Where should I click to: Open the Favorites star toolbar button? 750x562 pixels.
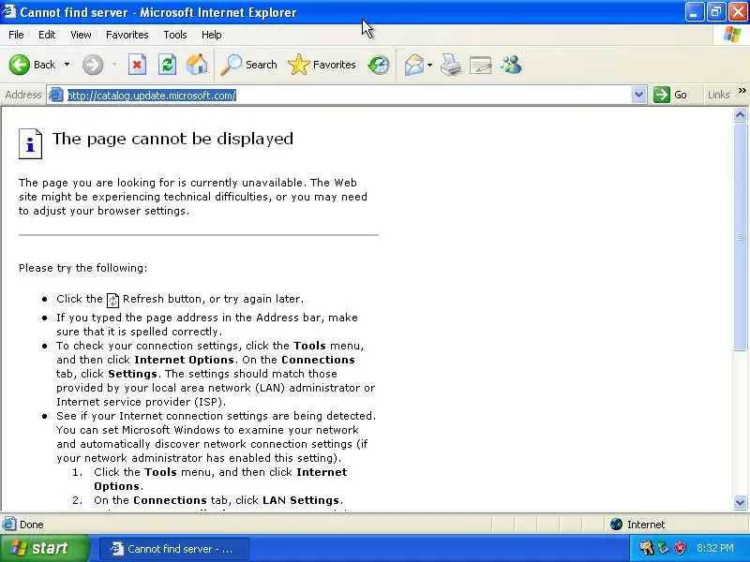click(x=322, y=65)
